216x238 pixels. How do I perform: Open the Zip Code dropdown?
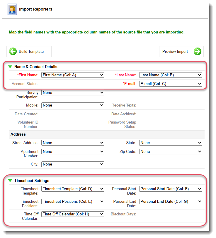point(171,151)
